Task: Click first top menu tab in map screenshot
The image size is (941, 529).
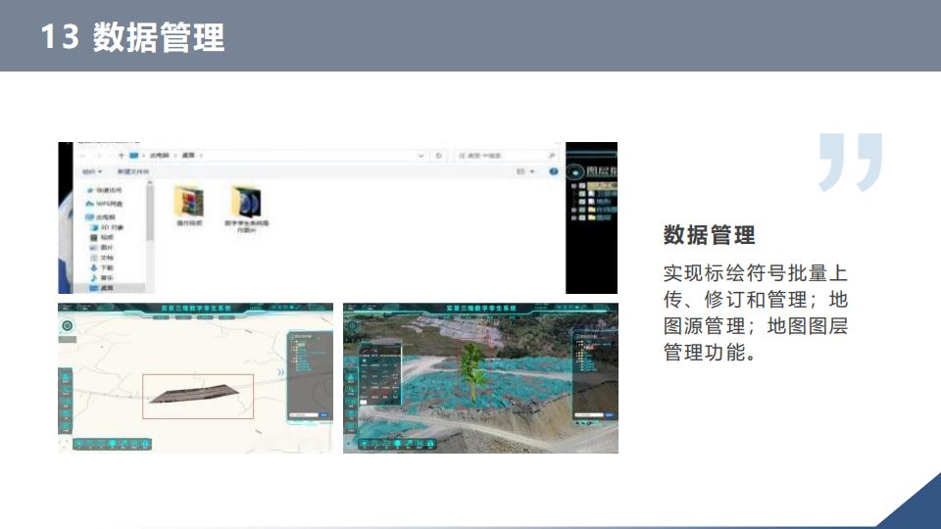Action: 161,317
